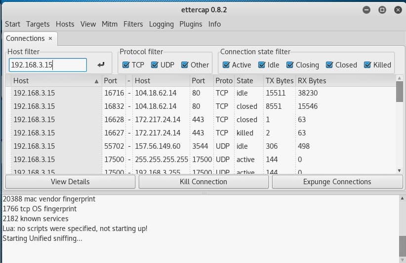406x263 pixels.
Task: Click the Host column sort arrow
Action: coord(96,81)
